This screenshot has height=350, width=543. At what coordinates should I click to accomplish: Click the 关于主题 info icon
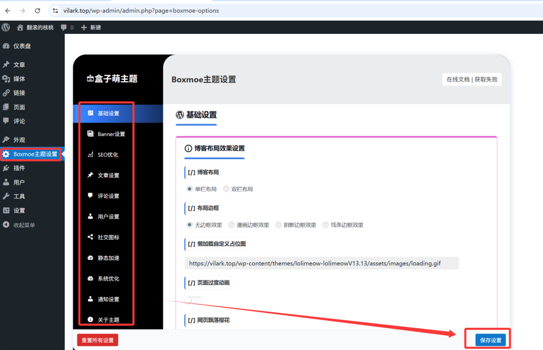coord(91,319)
